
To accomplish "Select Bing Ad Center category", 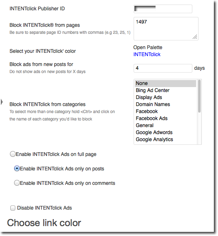I will point(165,90).
